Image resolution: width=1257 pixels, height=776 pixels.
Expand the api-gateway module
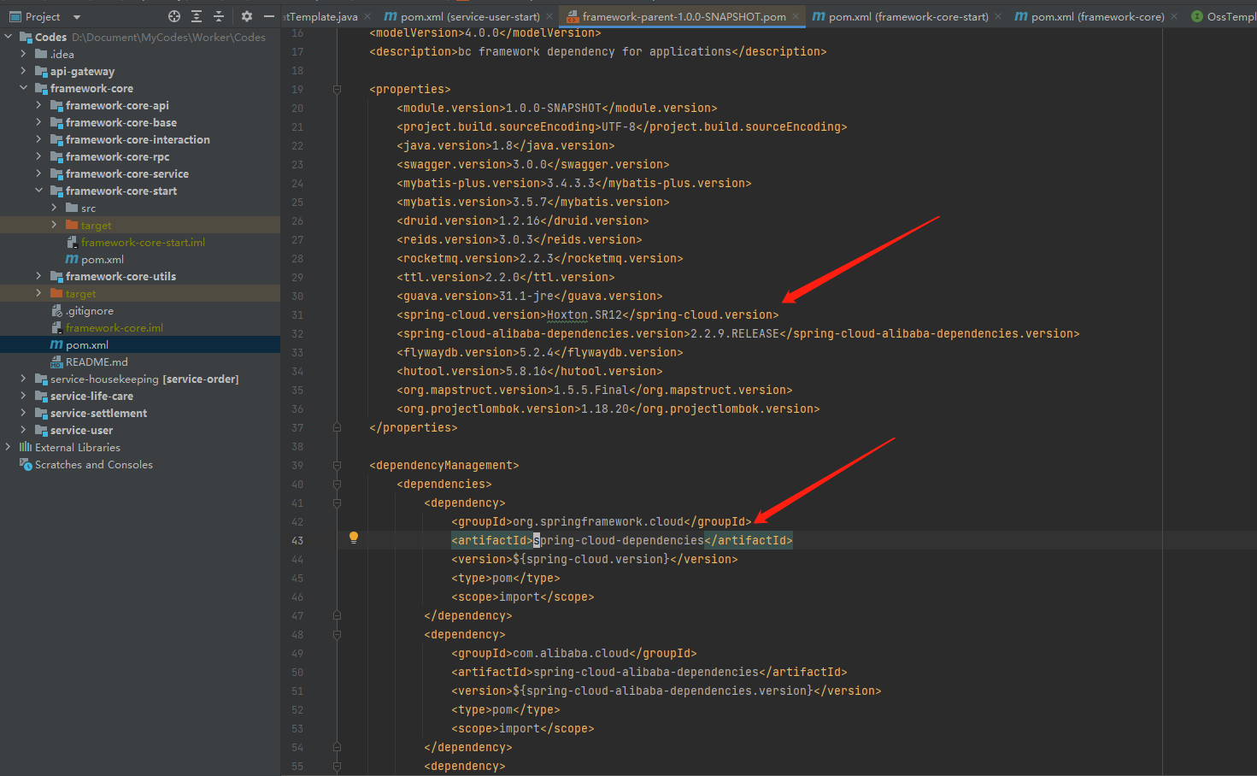[24, 71]
